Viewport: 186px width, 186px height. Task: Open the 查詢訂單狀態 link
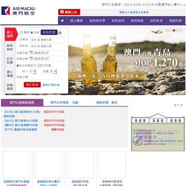51,85
